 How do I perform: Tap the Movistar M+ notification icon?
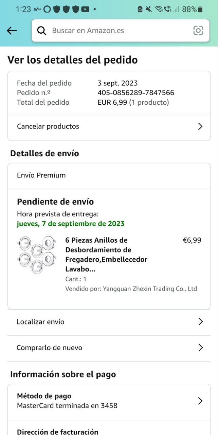point(37,9)
